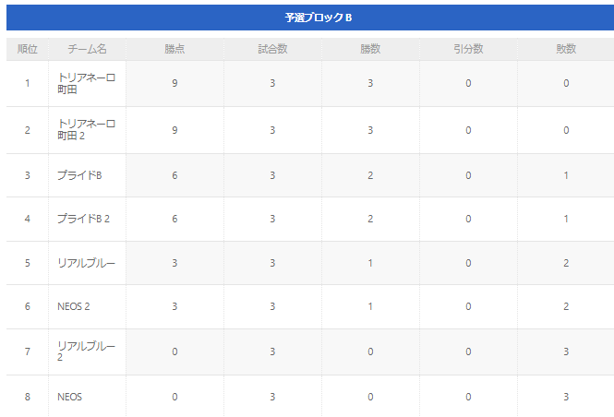This screenshot has height=417, width=614.
Task: Click the 敗数 column header
Action: tap(566, 49)
